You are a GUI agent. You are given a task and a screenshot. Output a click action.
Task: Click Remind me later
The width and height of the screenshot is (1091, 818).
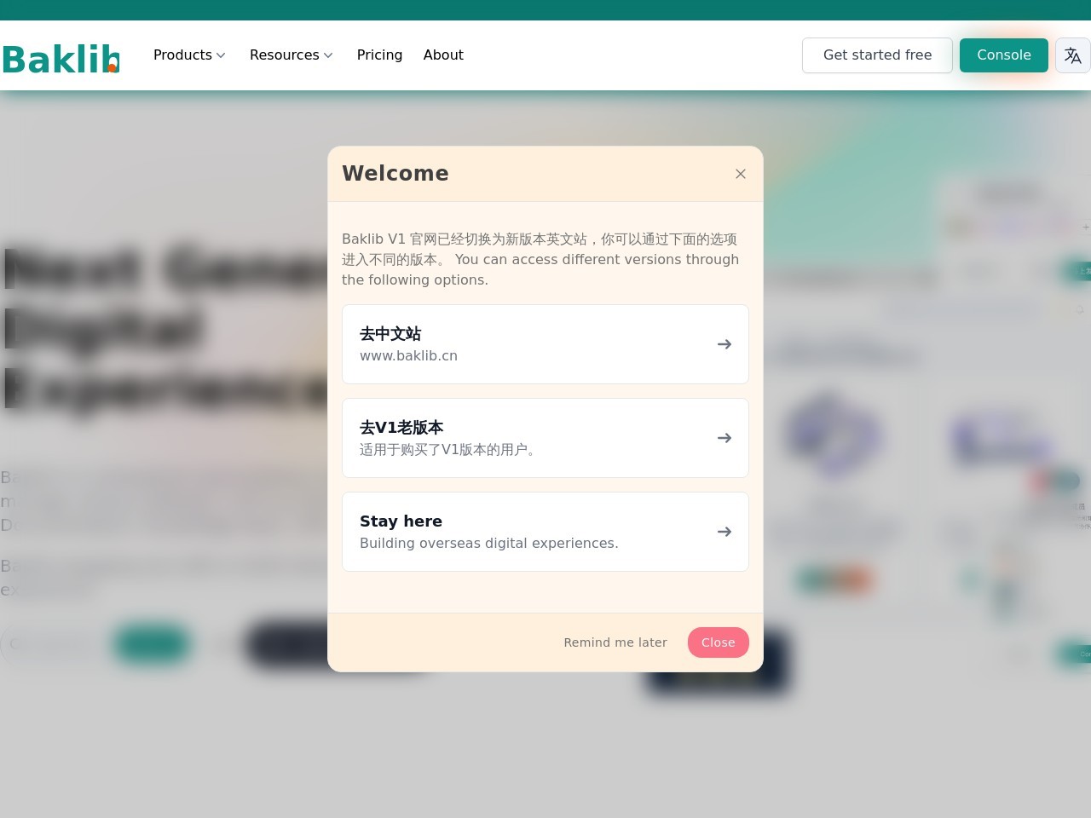point(615,642)
